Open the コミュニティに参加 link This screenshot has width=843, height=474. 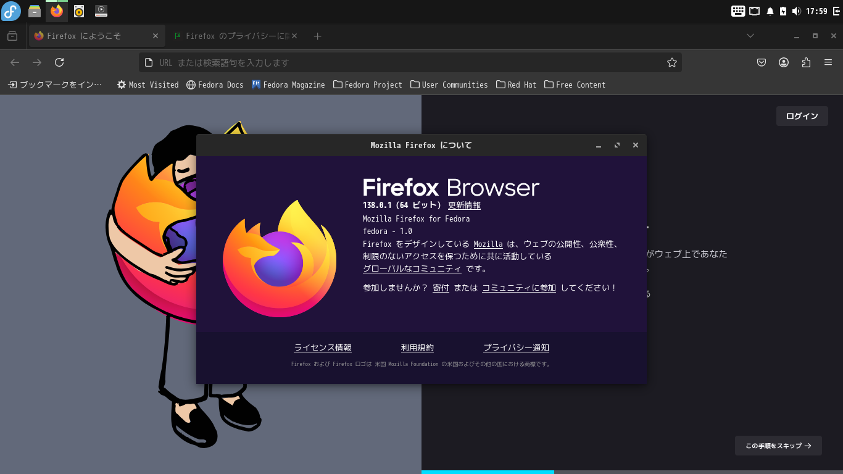[519, 288]
